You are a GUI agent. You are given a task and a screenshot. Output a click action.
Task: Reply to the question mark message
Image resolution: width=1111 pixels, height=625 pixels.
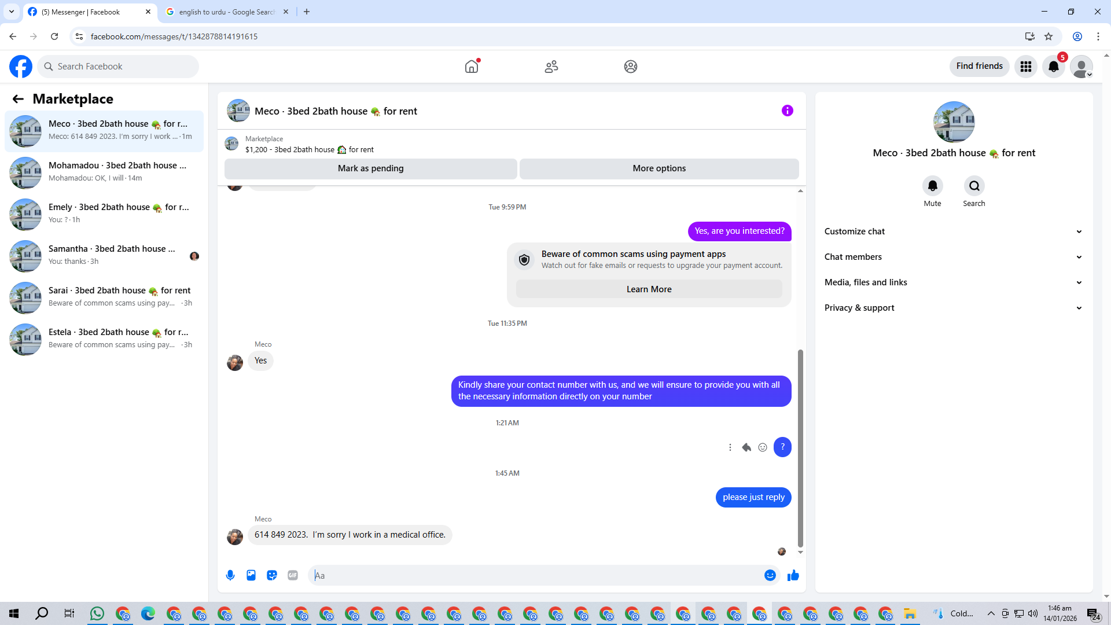[x=746, y=447]
